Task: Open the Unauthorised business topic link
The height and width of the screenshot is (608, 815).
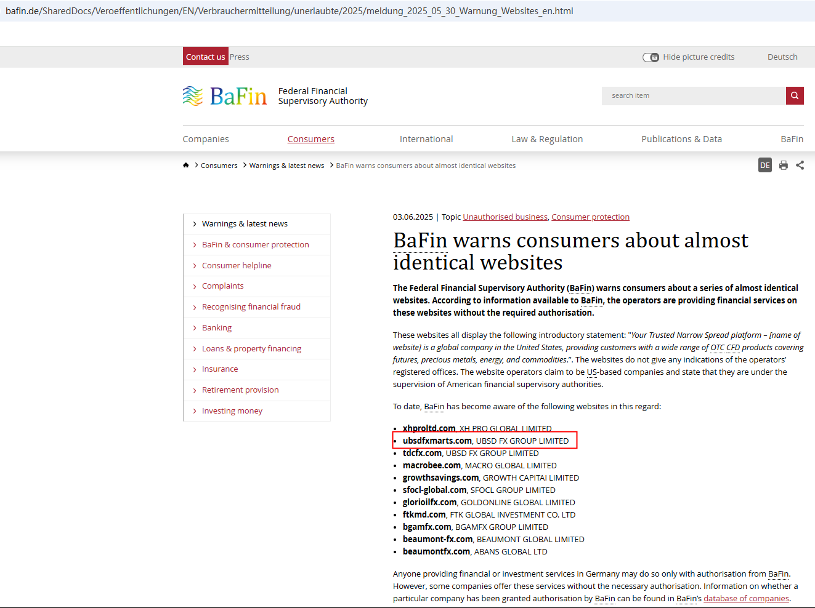Action: [505, 217]
